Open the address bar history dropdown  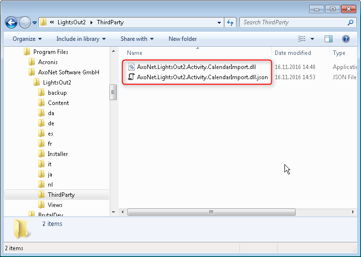[x=219, y=23]
